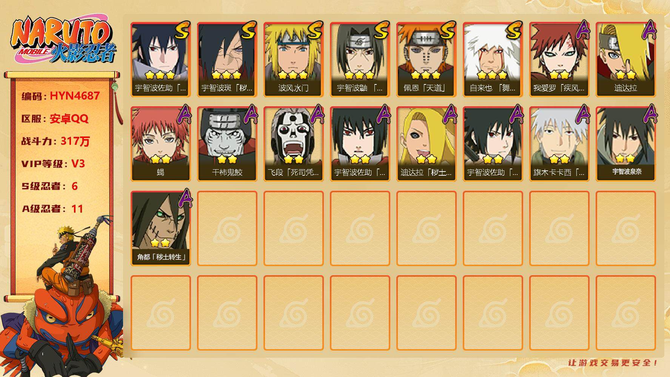Click the 飞段 masked ninja card
This screenshot has width=670, height=377.
click(x=293, y=144)
